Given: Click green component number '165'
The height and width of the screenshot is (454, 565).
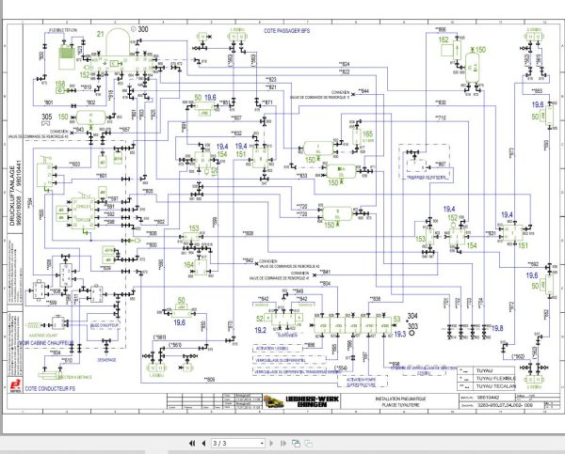Looking at the screenshot, I should [x=367, y=133].
